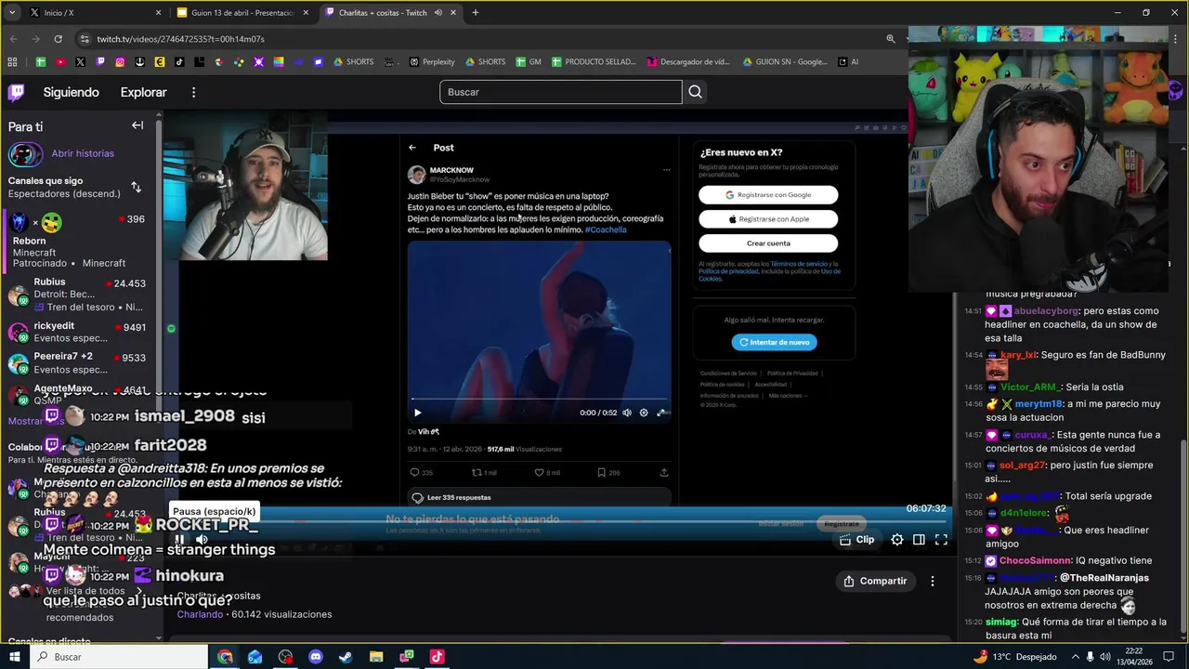Click Intentar de nuevo

pos(774,342)
